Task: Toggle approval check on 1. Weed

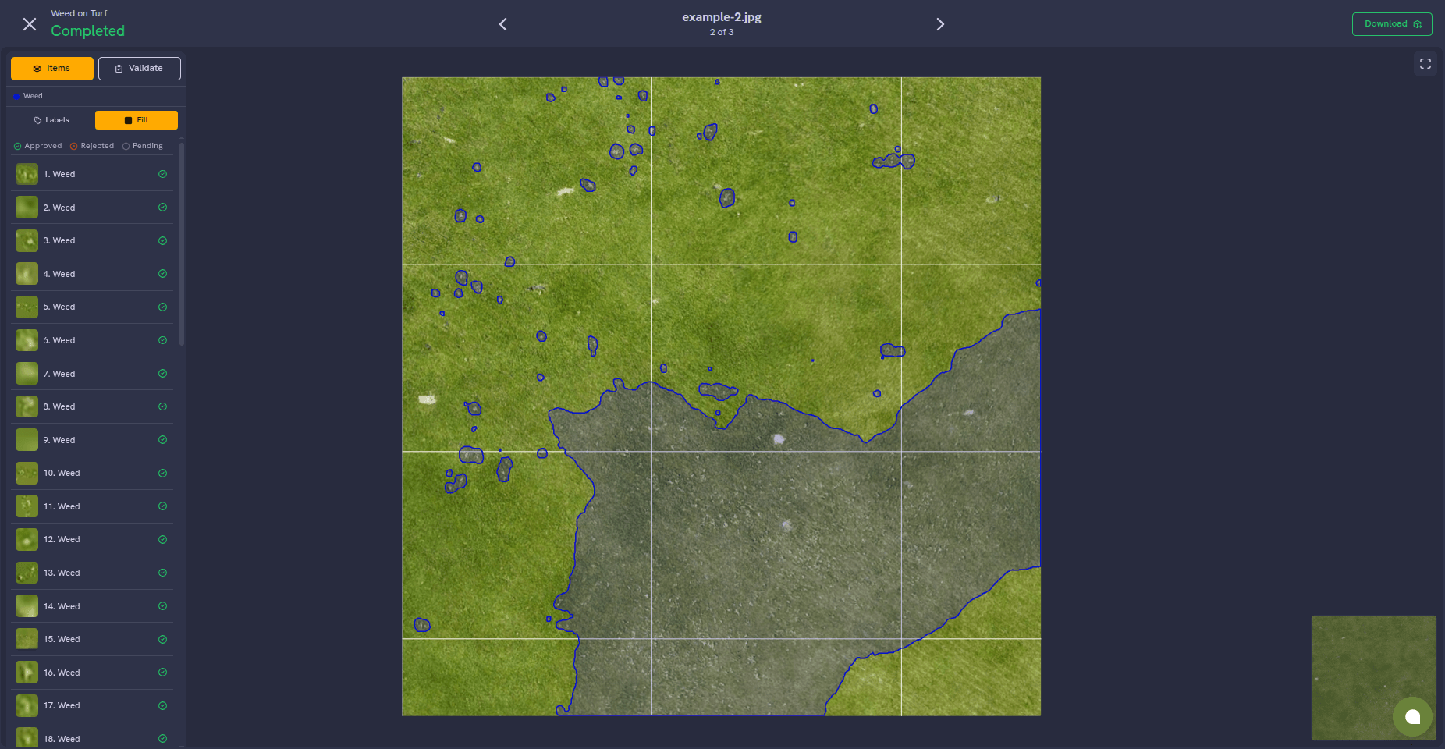Action: tap(162, 174)
